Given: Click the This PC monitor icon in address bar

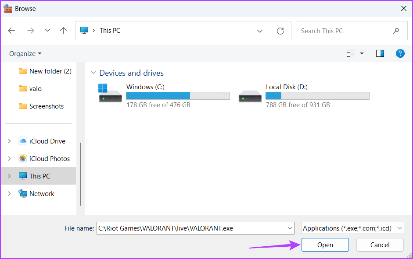Looking at the screenshot, I should pyautogui.click(x=84, y=31).
